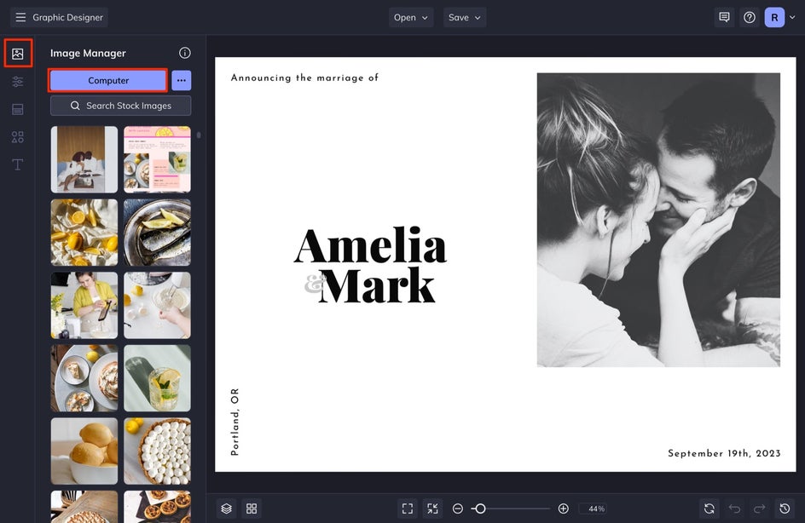Viewport: 805px width, 523px height.
Task: Zoom out with the minus icon
Action: [x=457, y=509]
